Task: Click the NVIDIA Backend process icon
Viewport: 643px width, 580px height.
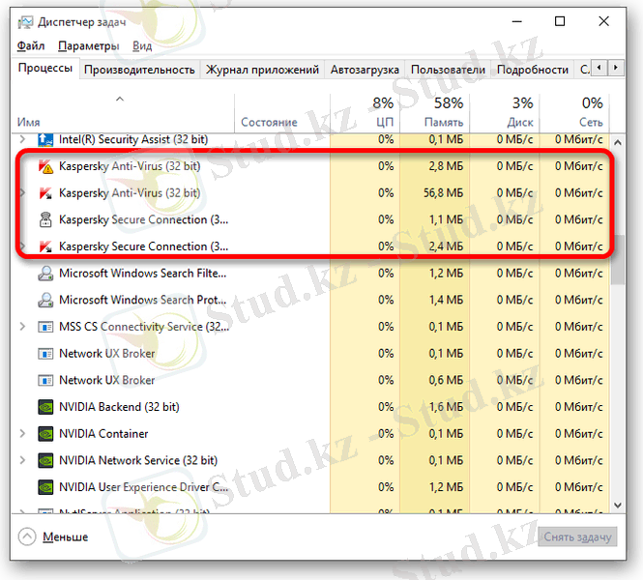Action: pyautogui.click(x=45, y=407)
